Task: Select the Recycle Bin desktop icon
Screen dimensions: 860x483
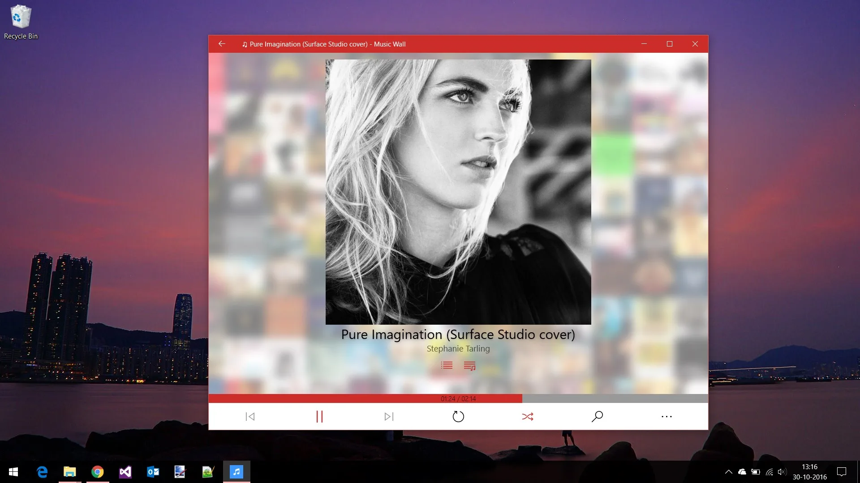Action: (21, 22)
